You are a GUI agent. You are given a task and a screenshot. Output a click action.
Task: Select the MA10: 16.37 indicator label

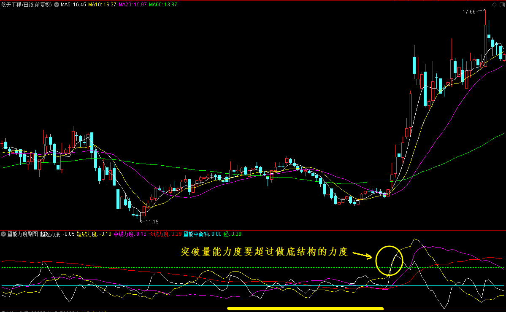[x=102, y=5]
